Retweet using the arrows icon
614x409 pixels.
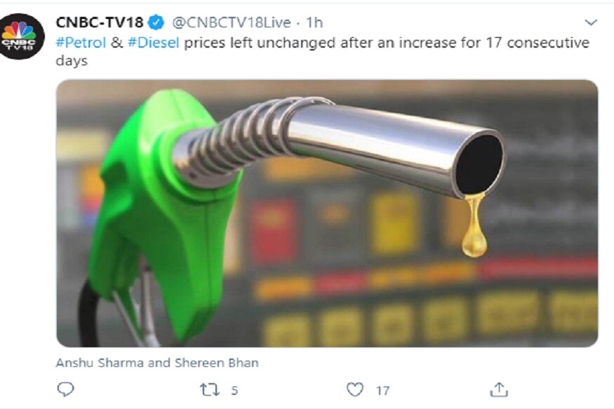click(x=210, y=390)
